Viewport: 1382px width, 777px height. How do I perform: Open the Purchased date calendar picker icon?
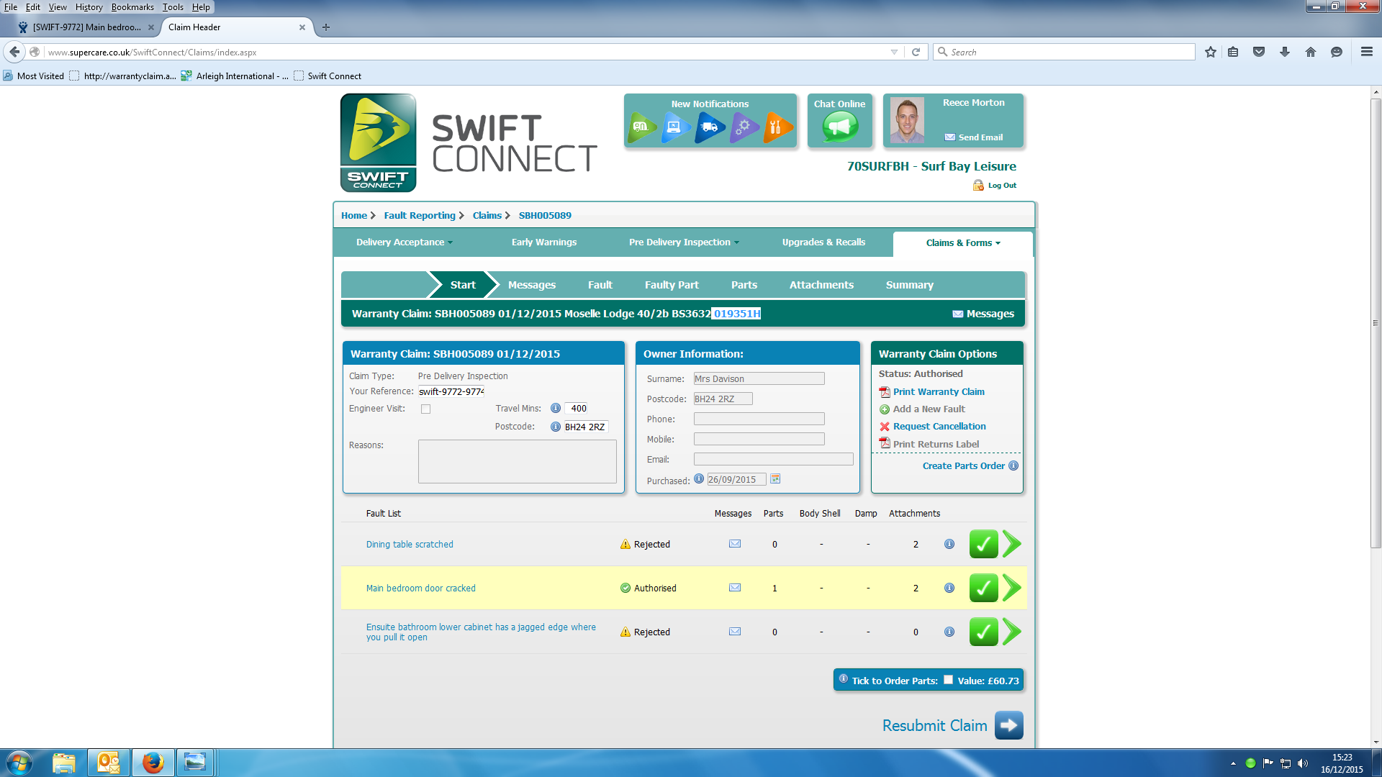[775, 479]
